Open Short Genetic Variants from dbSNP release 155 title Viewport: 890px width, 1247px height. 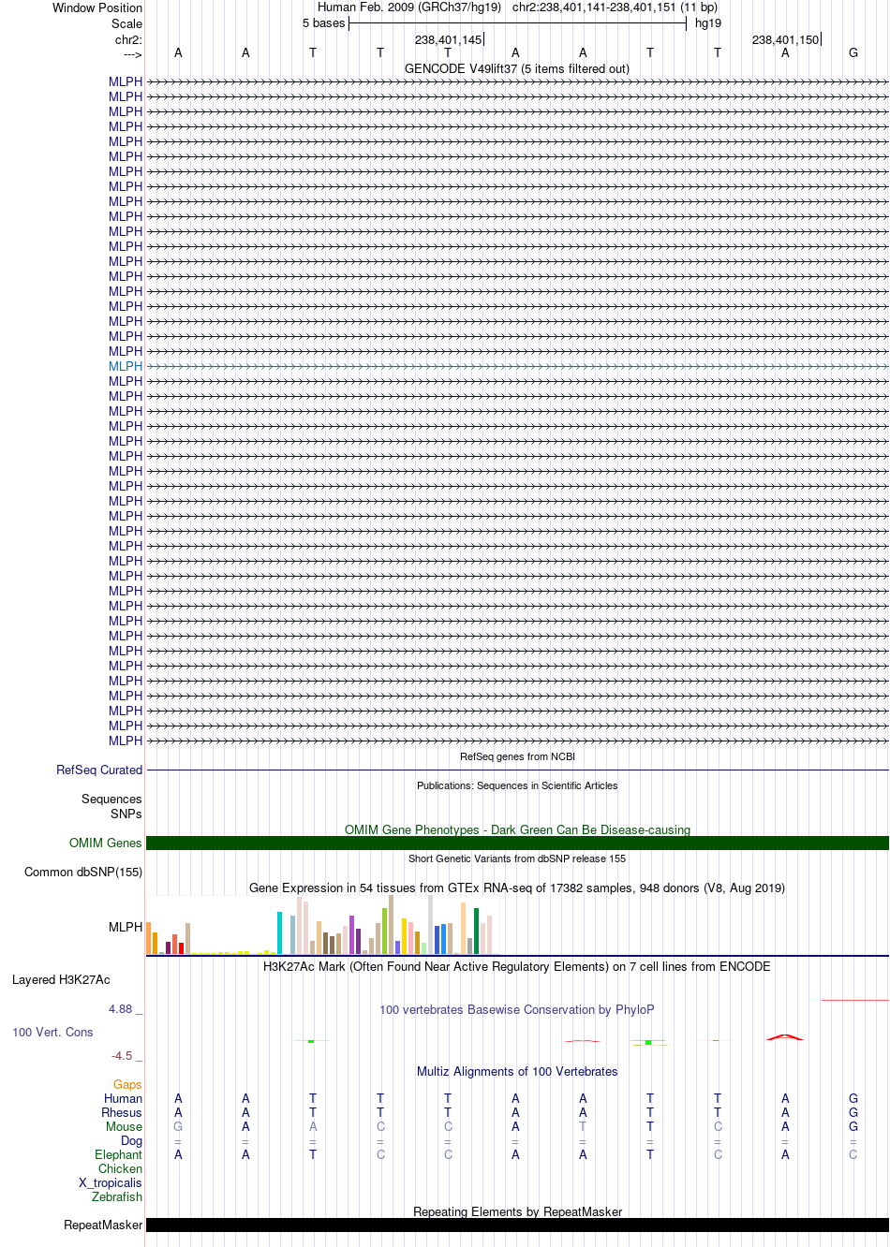(517, 858)
